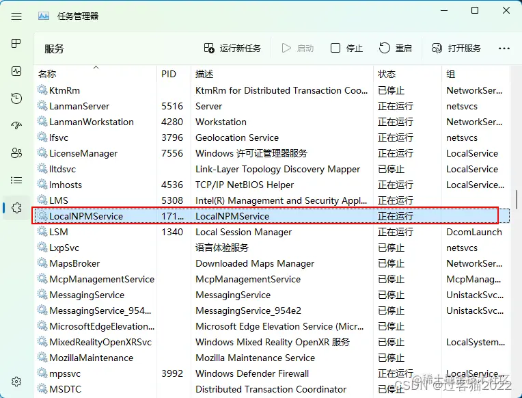Select the MSDTC service name
Viewport: 522px width, 398px height.
[x=66, y=389]
